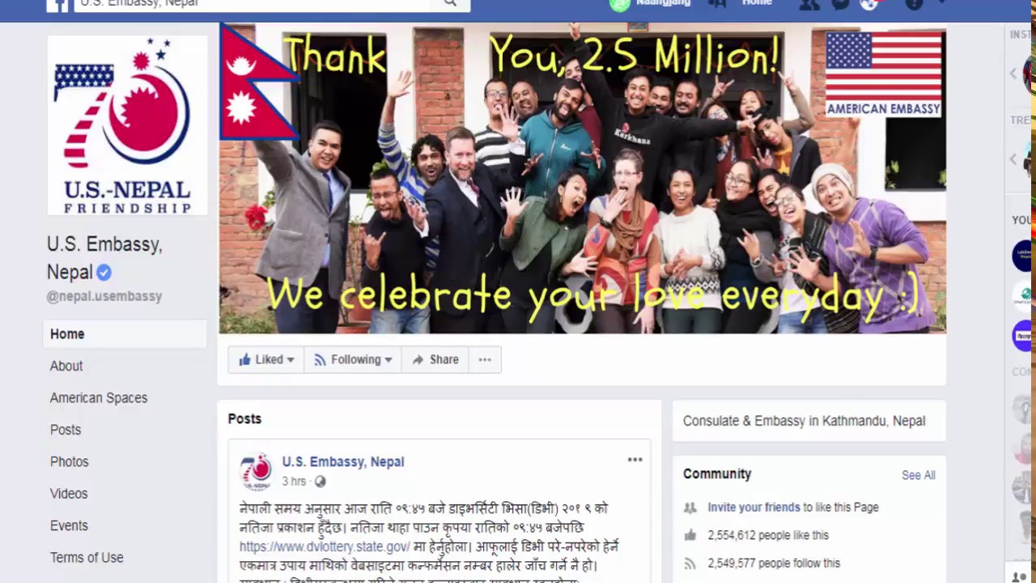Open the help question mark icon

[914, 4]
